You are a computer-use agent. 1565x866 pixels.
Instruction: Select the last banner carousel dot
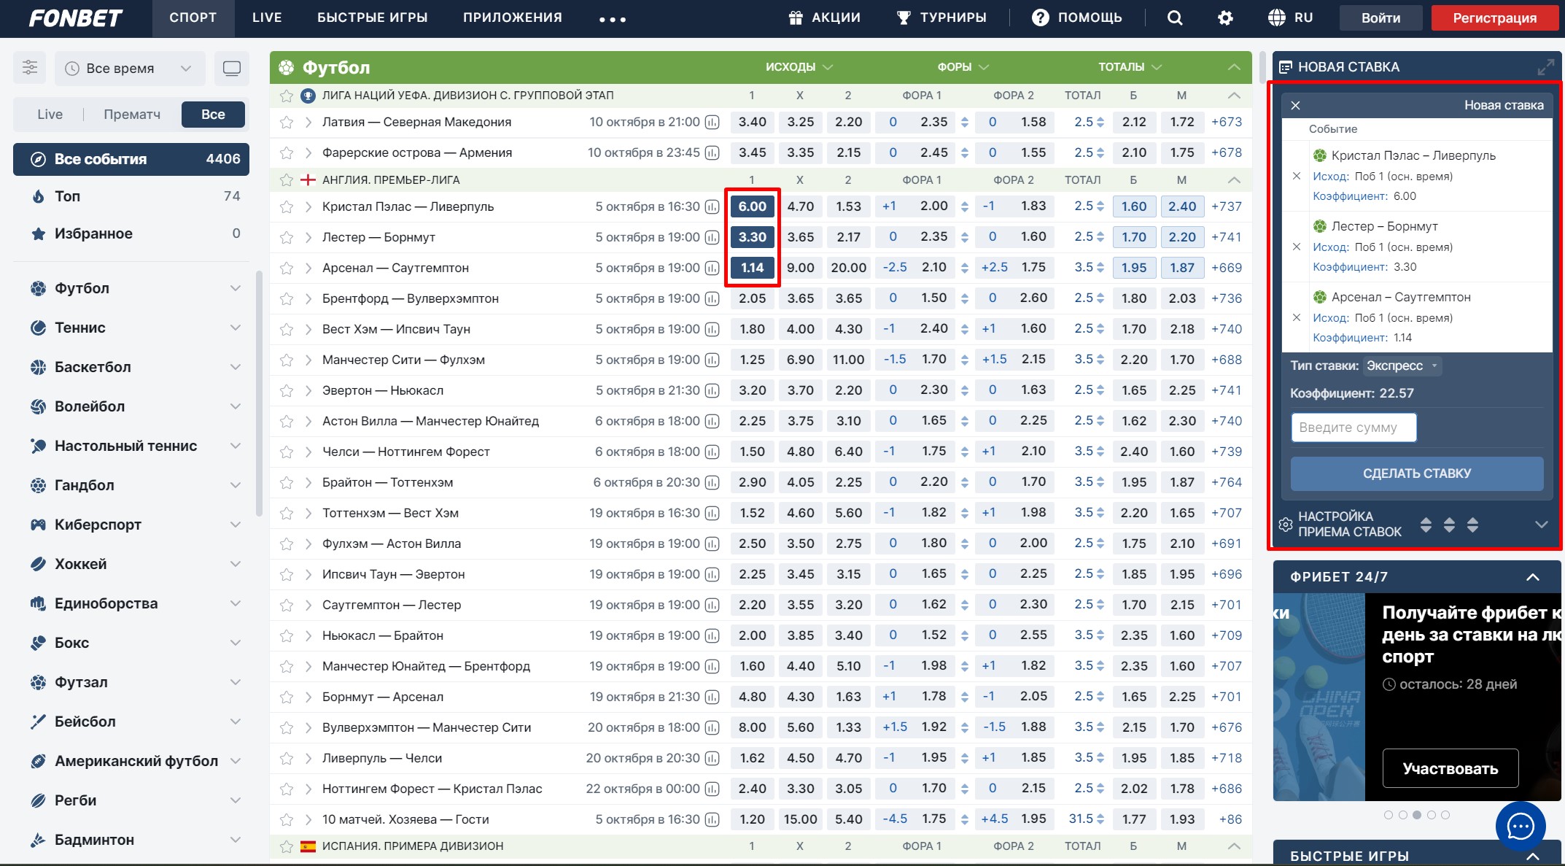coord(1445,815)
